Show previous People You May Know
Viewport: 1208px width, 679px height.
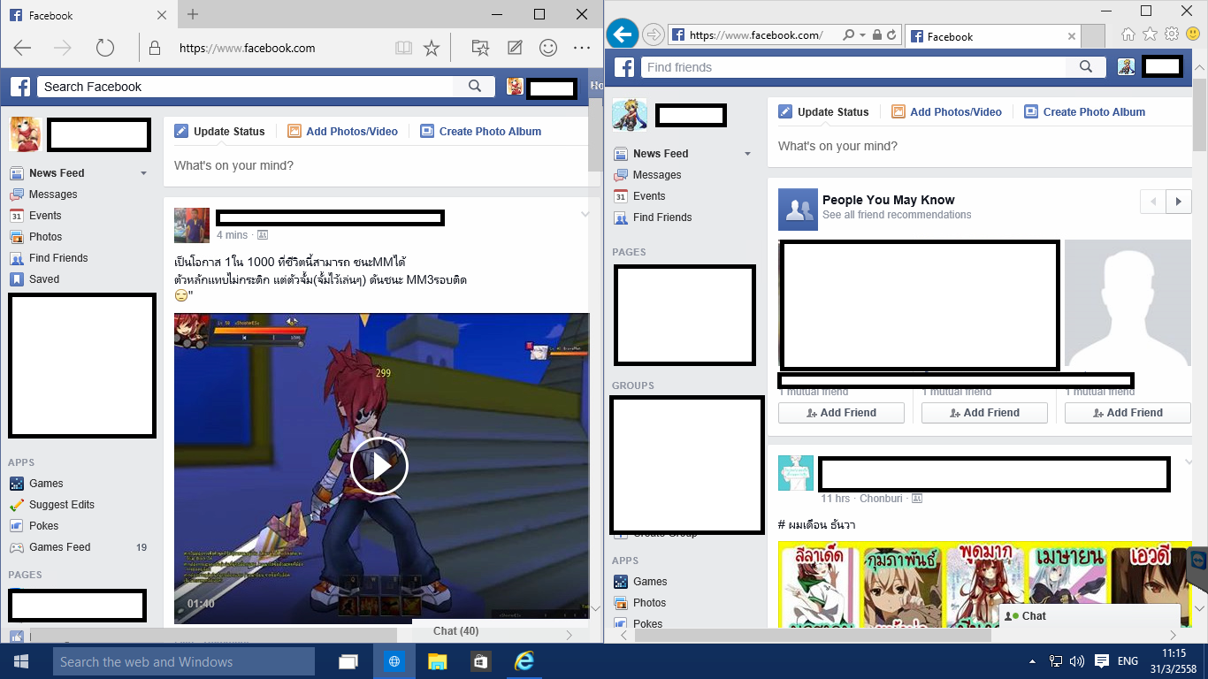(x=1153, y=202)
